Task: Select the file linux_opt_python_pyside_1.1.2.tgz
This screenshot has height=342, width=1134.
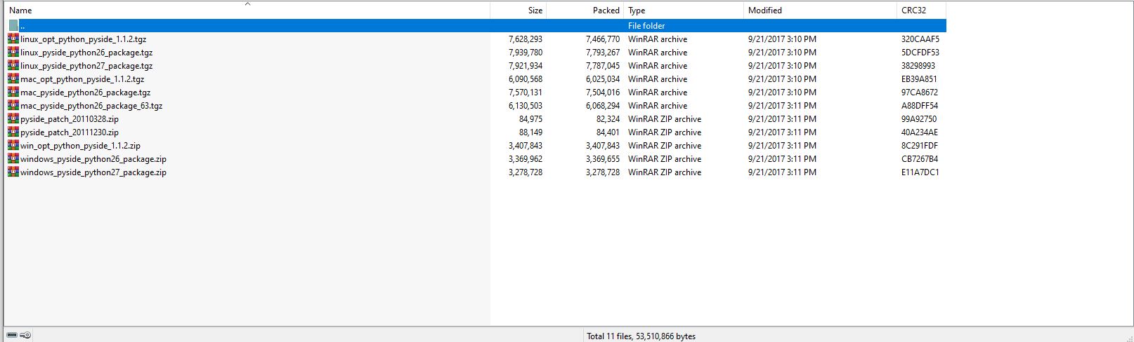Action: (83, 39)
